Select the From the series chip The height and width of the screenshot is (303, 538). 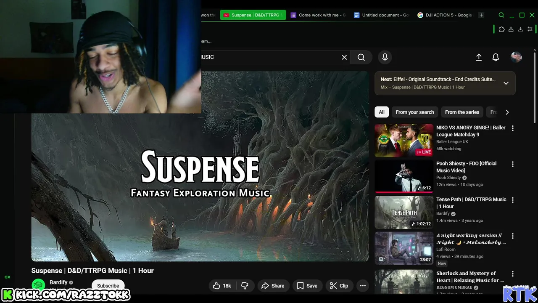462,112
